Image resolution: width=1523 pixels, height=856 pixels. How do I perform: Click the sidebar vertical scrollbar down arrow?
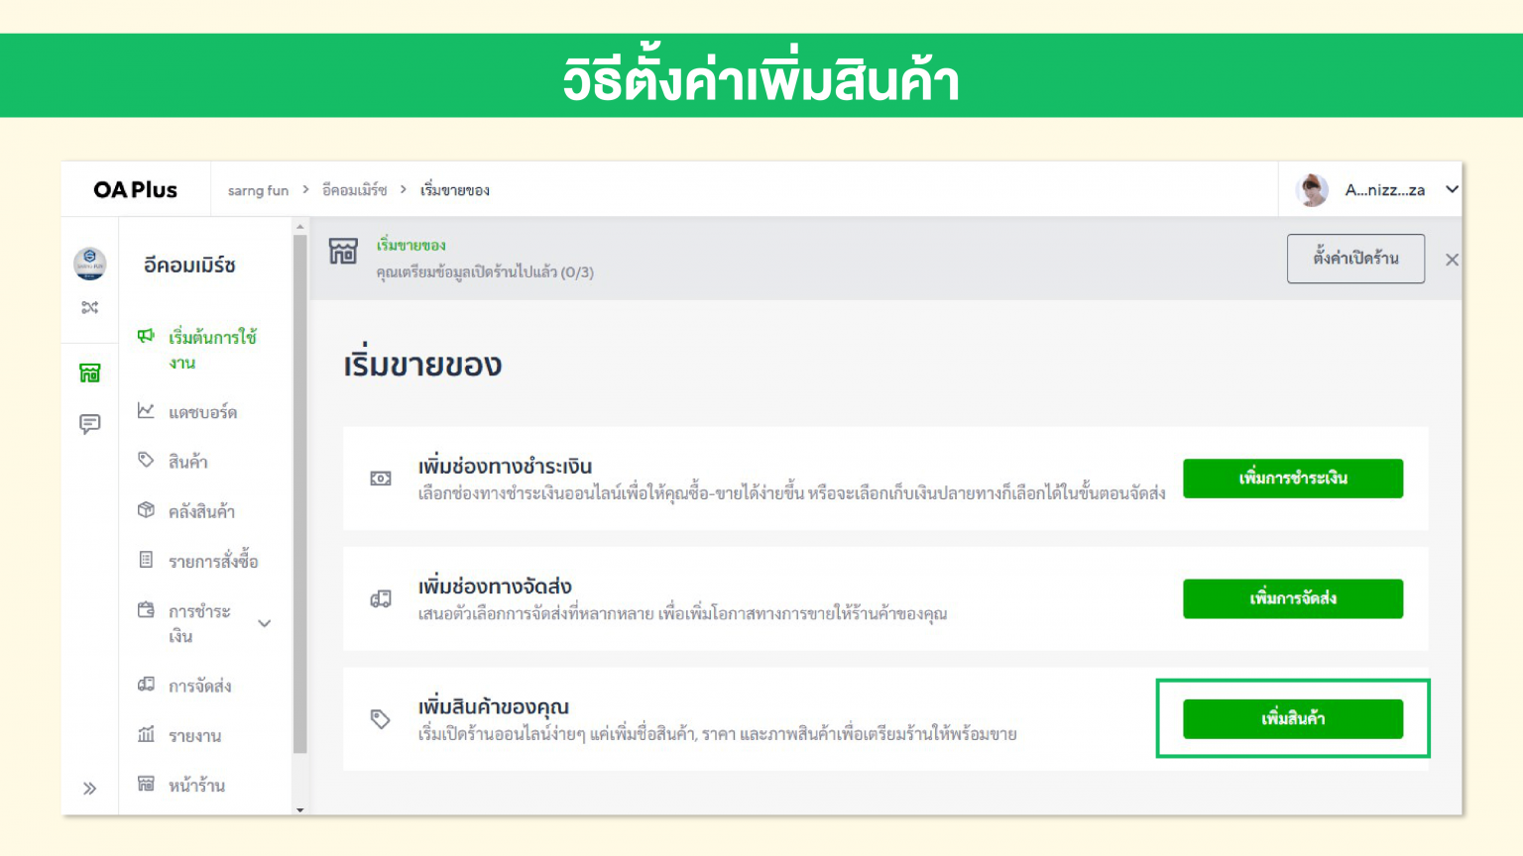click(300, 809)
